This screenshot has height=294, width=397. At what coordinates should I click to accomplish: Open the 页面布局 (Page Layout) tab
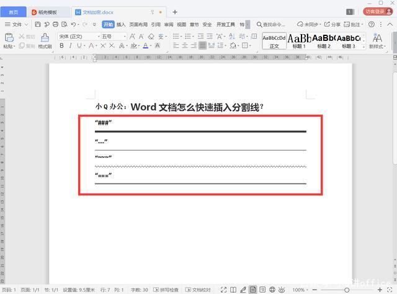[x=138, y=24]
